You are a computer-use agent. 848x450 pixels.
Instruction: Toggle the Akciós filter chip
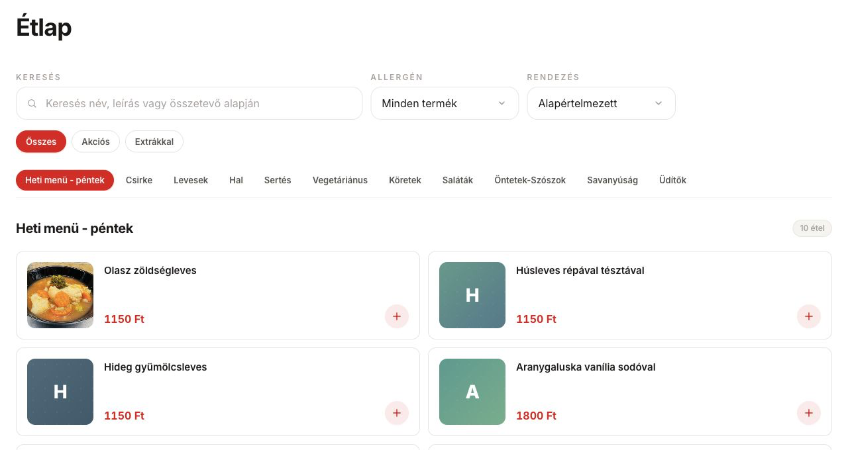(x=95, y=142)
